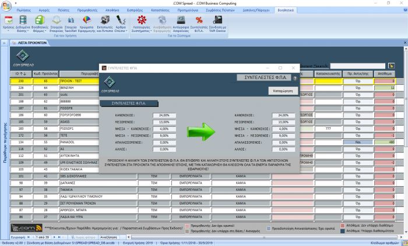Select the ΠΡΟΙΟΝ - ΤΕΣΤ product row cell
Image resolution: width=408 pixels, height=246 pixels.
pyautogui.click(x=79, y=81)
